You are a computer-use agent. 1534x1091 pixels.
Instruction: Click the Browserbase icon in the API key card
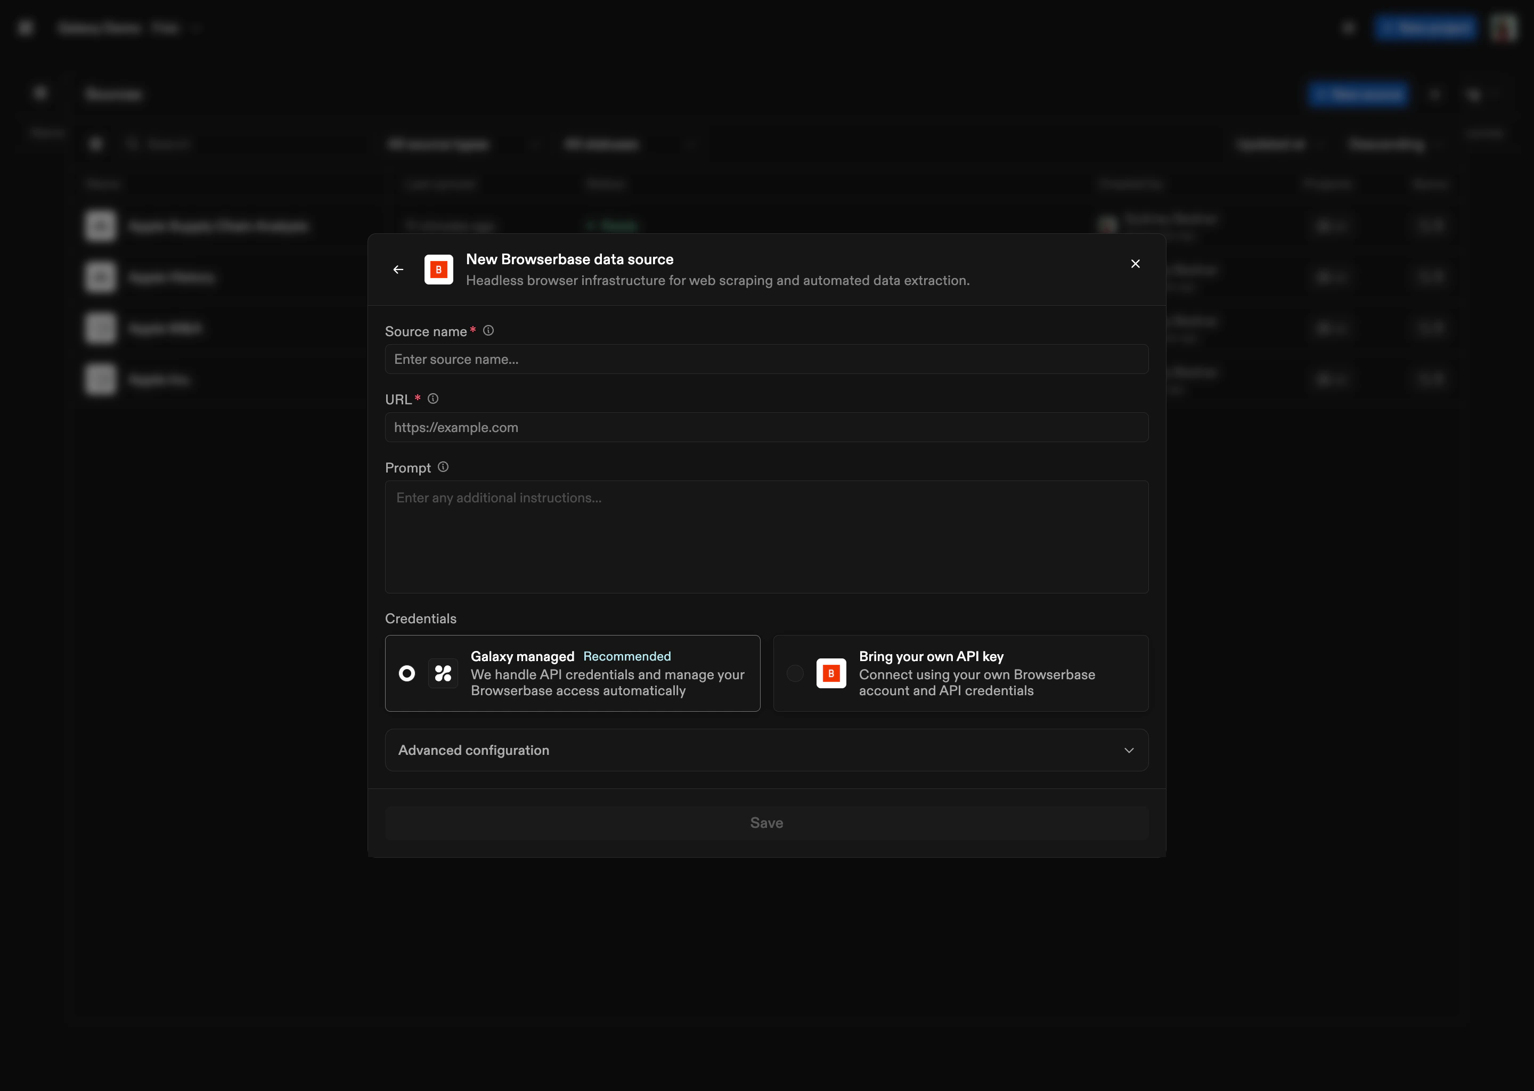tap(831, 673)
